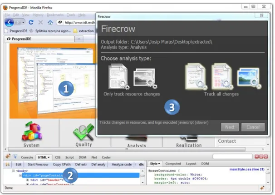The image size is (275, 195).
Task: Click Start Firecrow
Action: 38,165
